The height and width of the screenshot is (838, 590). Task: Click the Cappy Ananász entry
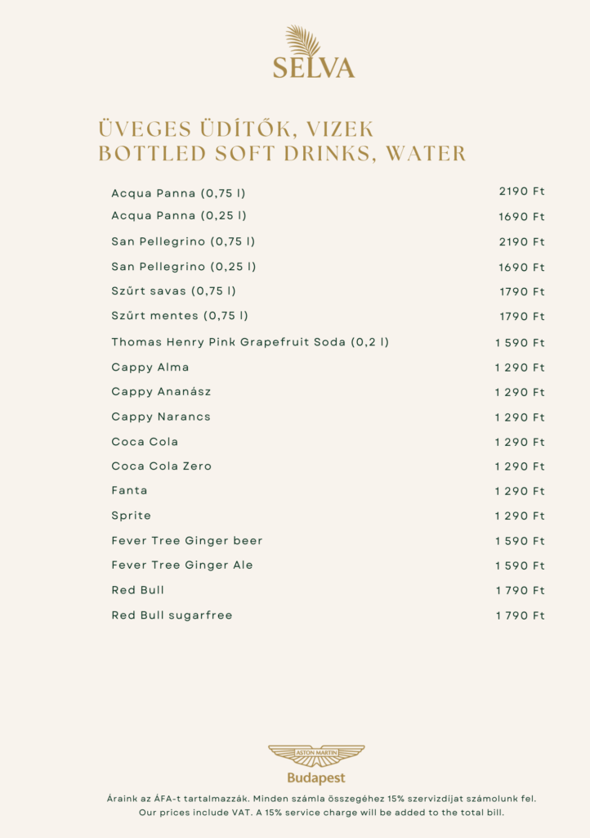coord(161,392)
